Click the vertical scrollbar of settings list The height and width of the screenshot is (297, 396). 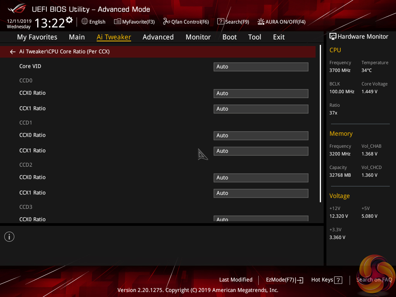pos(320,124)
